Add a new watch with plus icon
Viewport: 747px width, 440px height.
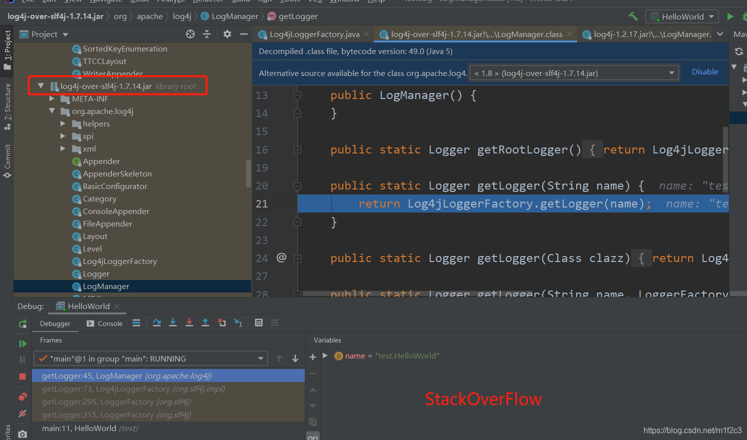[313, 357]
